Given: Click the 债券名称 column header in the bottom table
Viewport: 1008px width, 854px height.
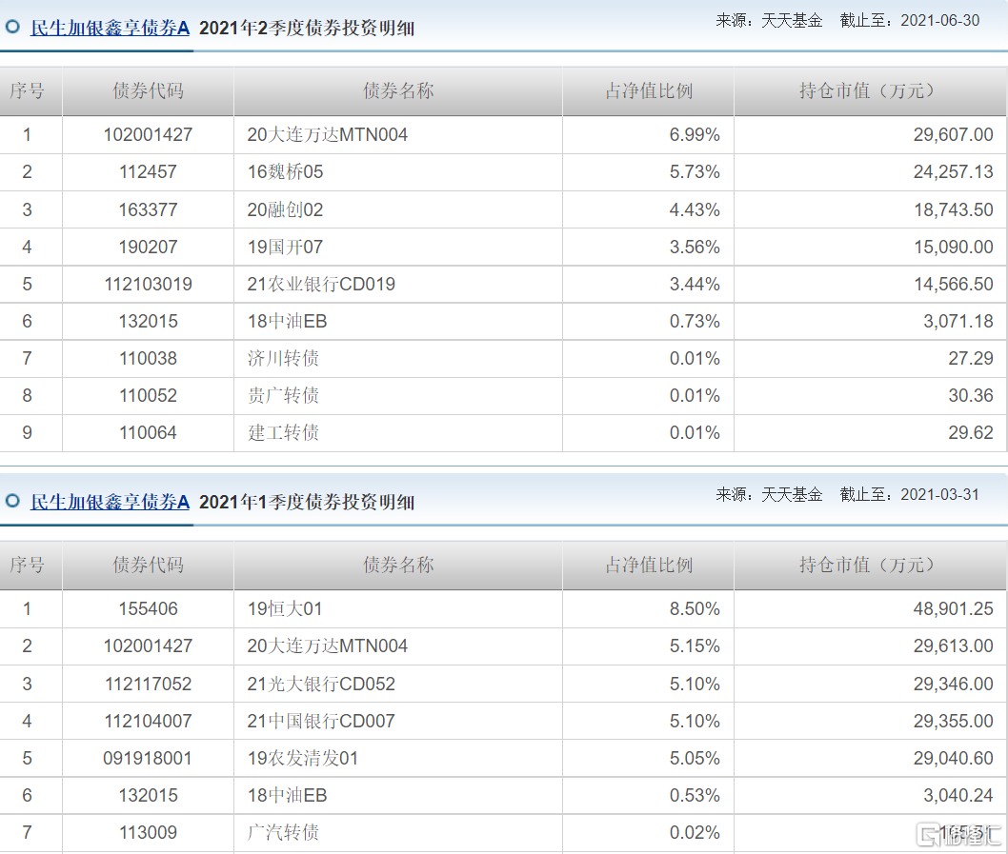Looking at the screenshot, I should pyautogui.click(x=397, y=565).
